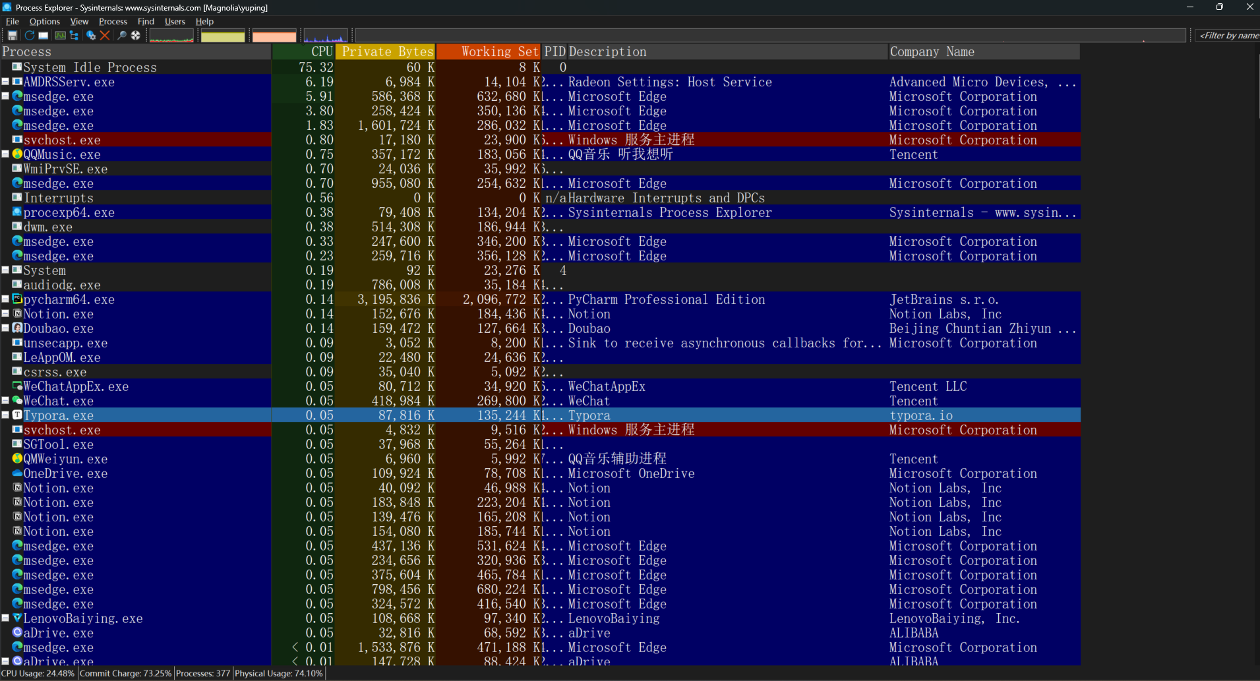This screenshot has width=1260, height=681.
Task: Sort by the Private Bytes column header
Action: 386,51
